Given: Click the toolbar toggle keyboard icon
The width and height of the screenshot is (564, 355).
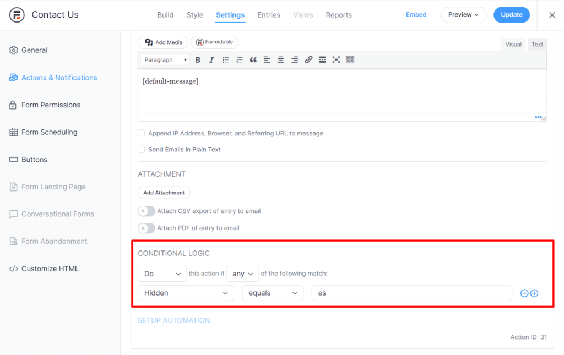Looking at the screenshot, I should 350,60.
